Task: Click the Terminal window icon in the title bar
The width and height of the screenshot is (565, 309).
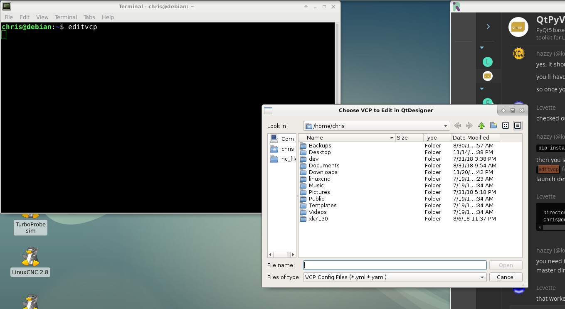Action: pos(7,6)
